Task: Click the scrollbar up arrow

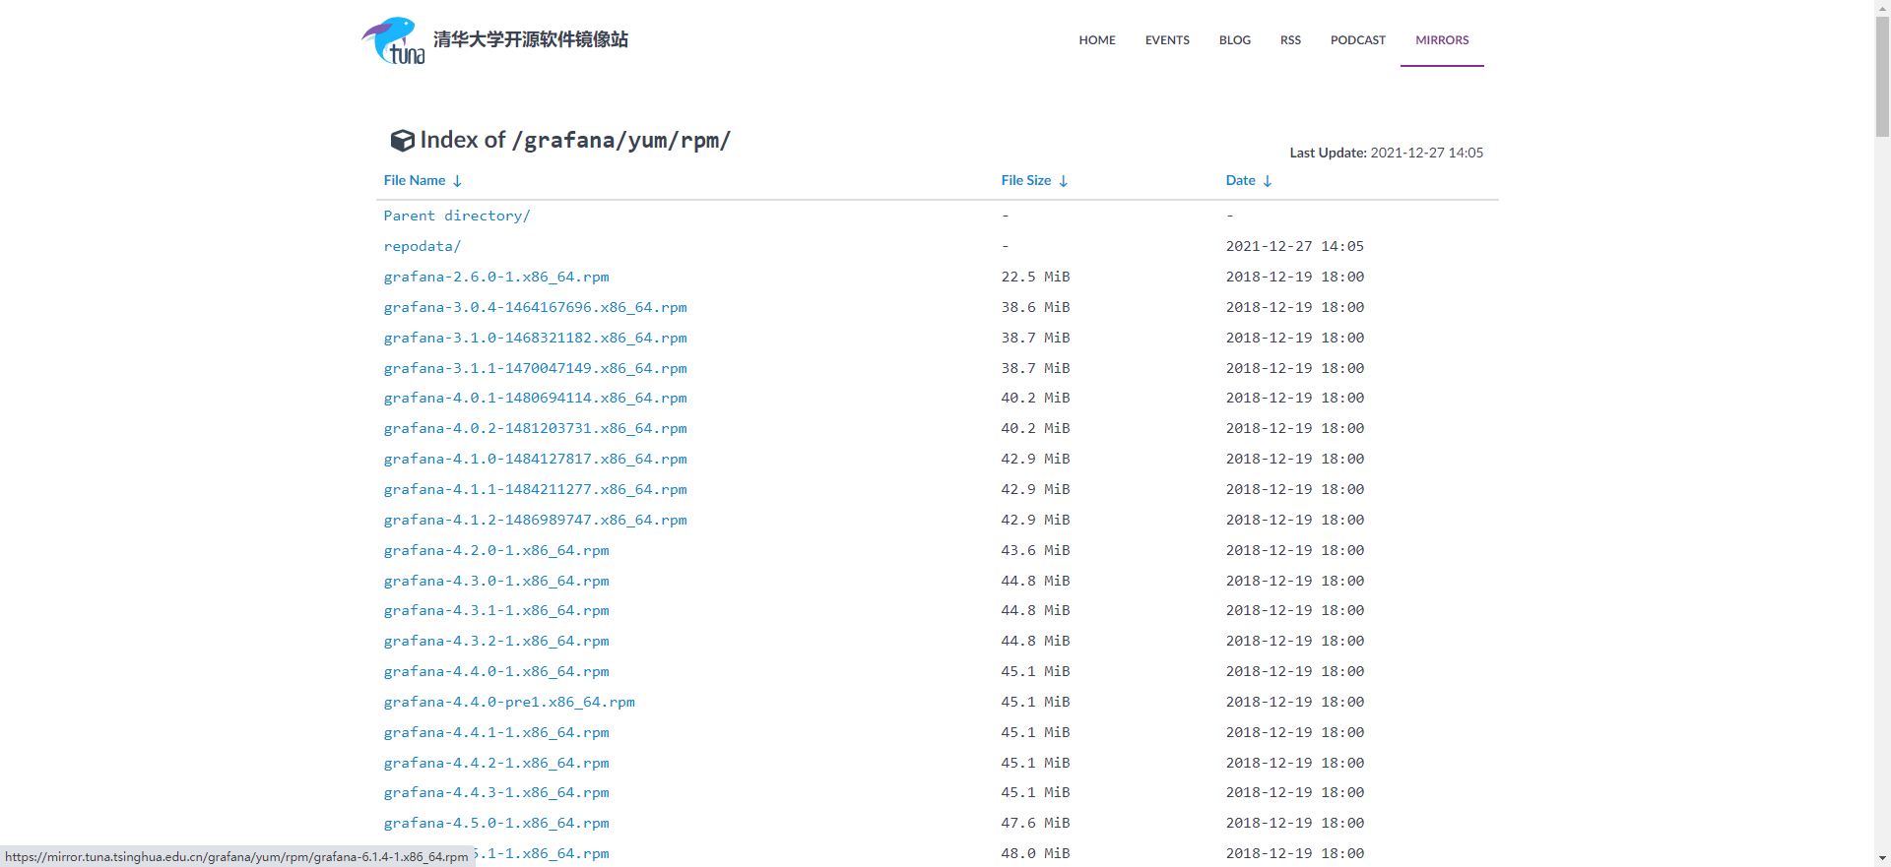Action: coord(1882,8)
